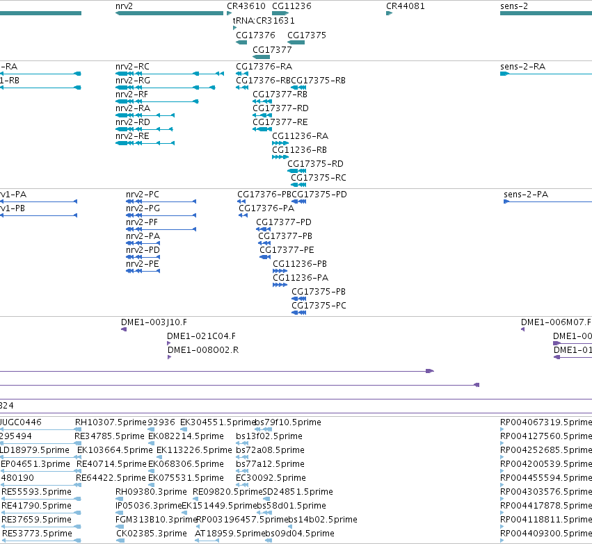Click the nrv2-PA protein feature
This screenshot has height=544, width=592.
pos(143,244)
